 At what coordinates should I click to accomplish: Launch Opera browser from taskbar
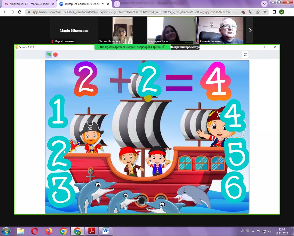35,231
